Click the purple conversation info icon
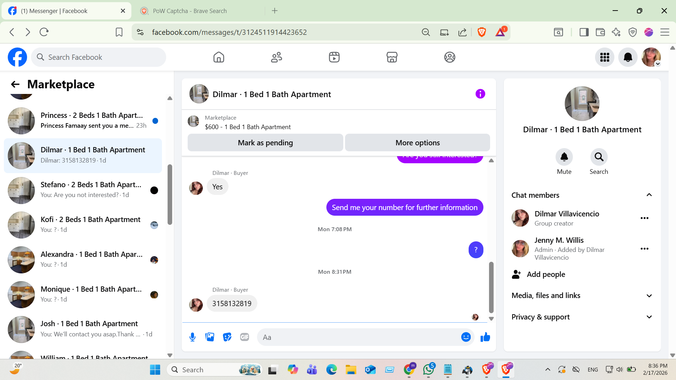Screen dimensions: 676x380 coord(480,94)
